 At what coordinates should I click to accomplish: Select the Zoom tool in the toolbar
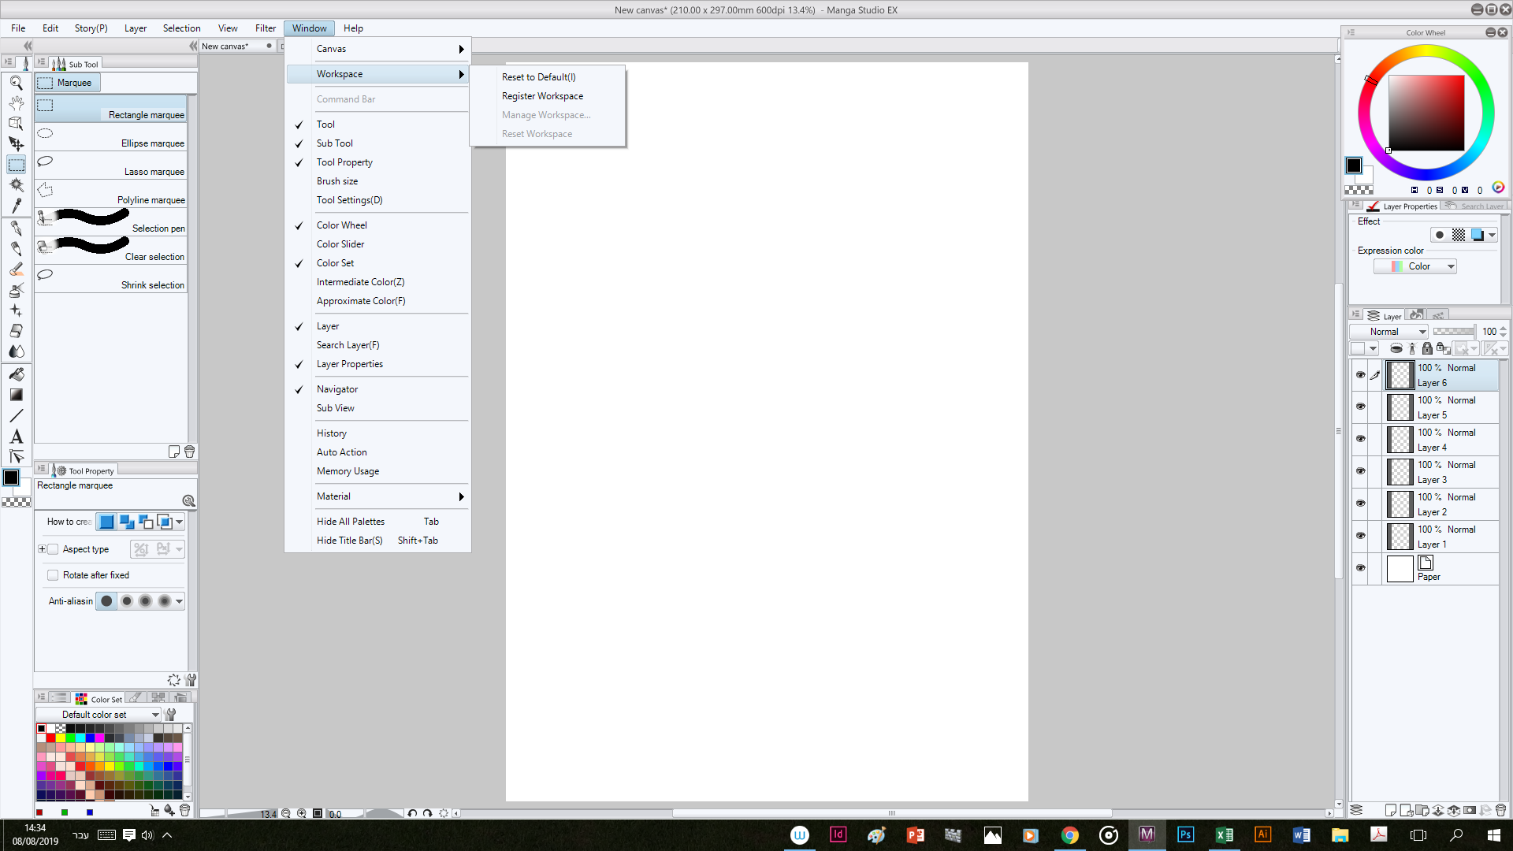(16, 81)
